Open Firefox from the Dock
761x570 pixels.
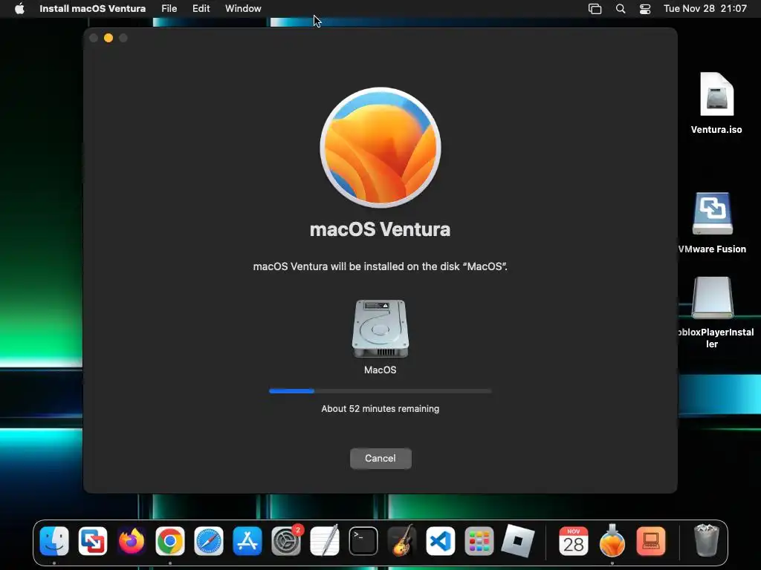point(131,541)
